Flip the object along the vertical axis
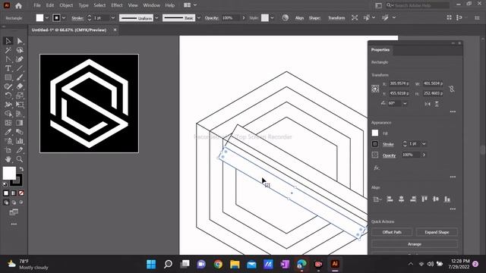486x273 pixels. (437, 104)
